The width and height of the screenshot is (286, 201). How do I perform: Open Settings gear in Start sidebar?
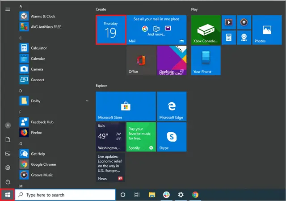(8, 167)
